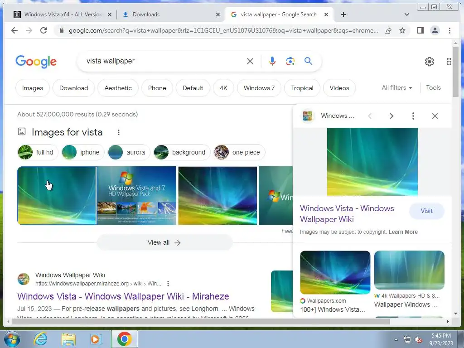Open preview title Windows Vista - Windows Wallpaper Wiki
The image size is (464, 348).
pos(347,214)
